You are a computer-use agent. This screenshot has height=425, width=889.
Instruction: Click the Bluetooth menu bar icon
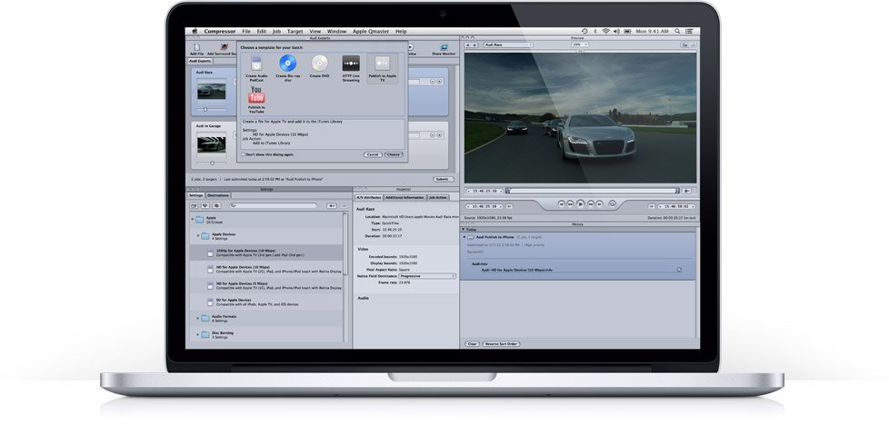coord(595,31)
